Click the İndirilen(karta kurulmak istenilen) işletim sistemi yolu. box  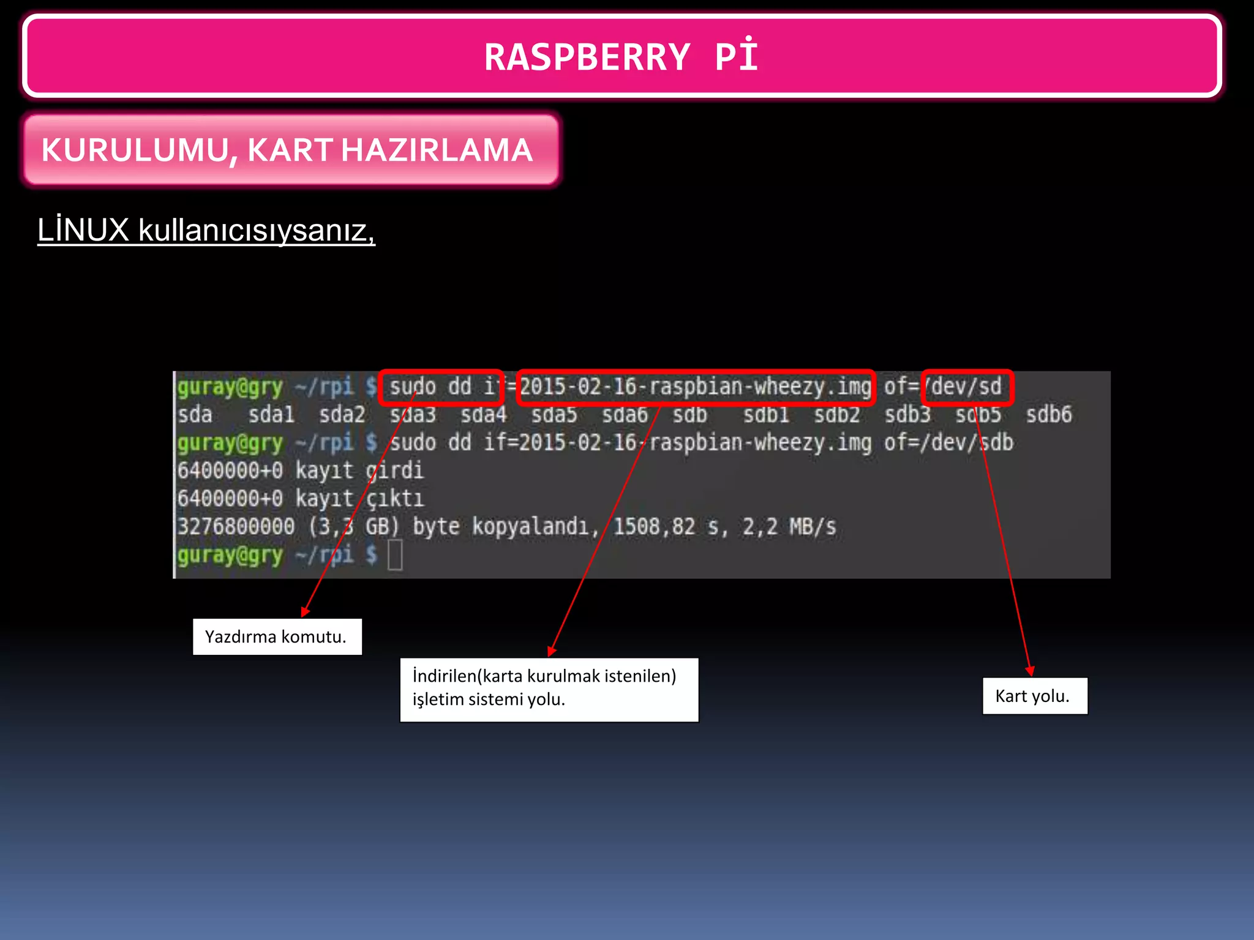[549, 690]
